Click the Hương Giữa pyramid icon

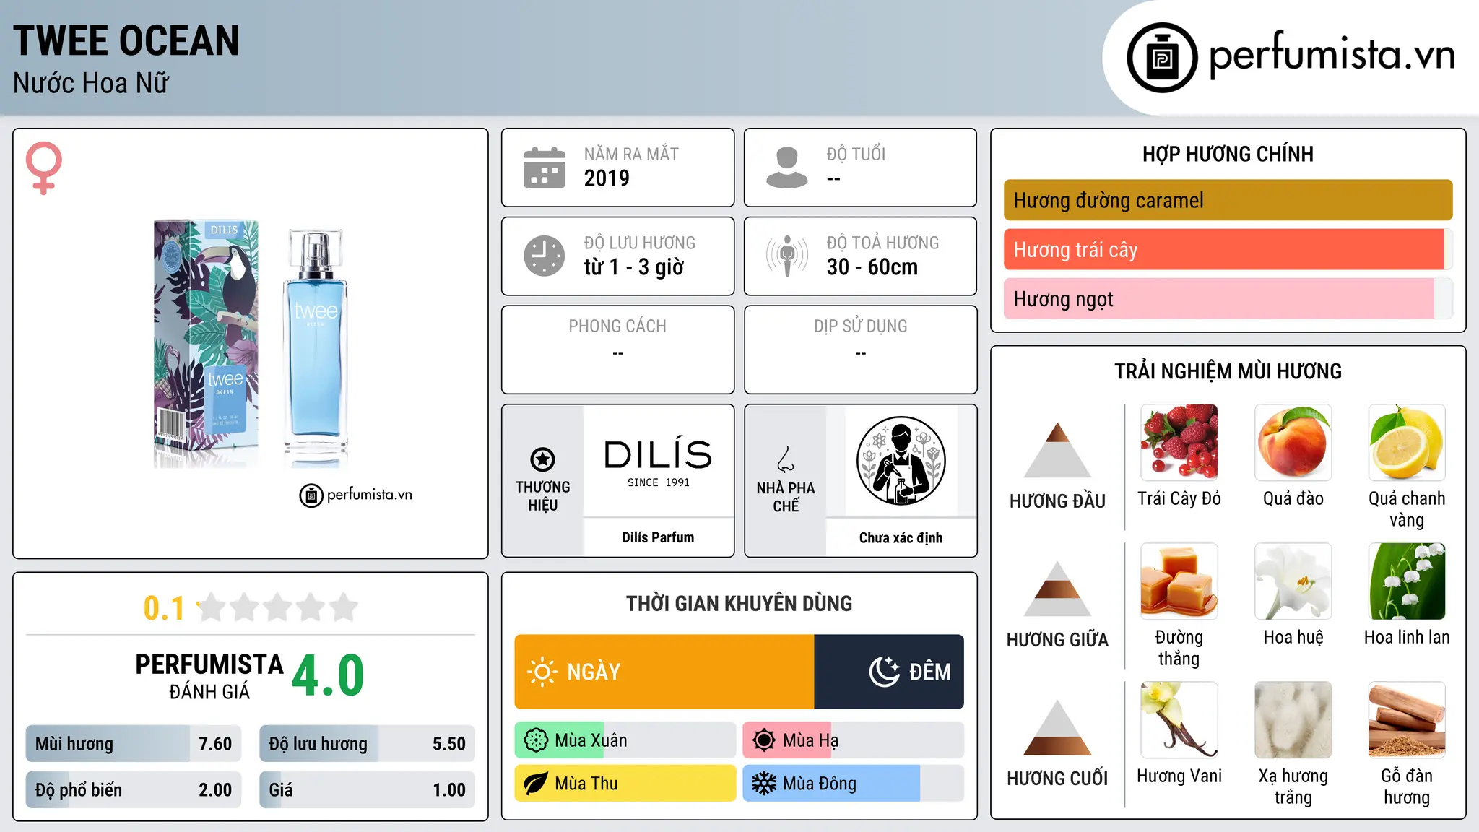pos(1057,589)
